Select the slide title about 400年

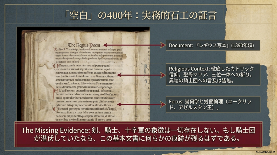pos(138,15)
